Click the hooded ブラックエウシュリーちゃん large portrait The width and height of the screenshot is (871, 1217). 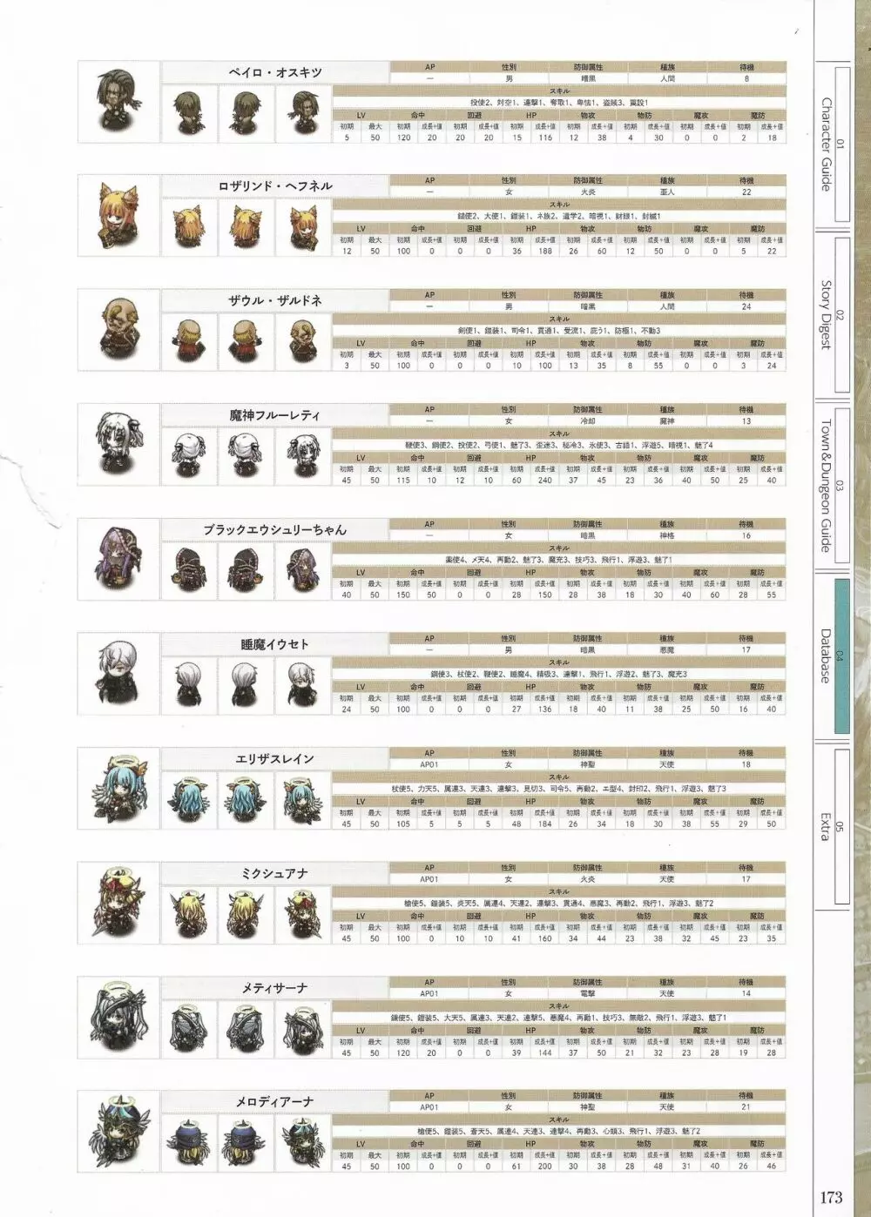coord(118,560)
